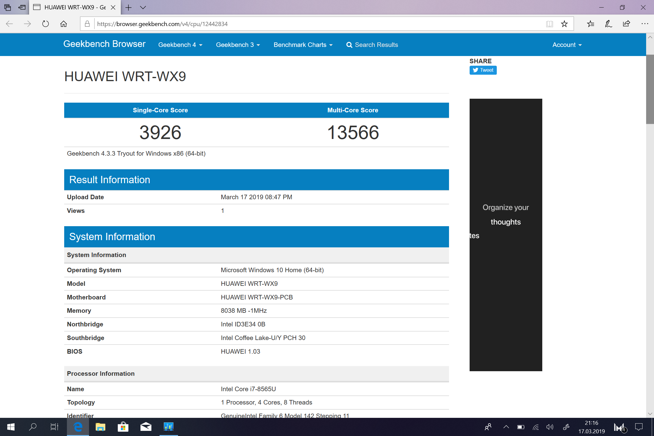The image size is (654, 436).
Task: Set these tabs aside
Action: point(22,7)
